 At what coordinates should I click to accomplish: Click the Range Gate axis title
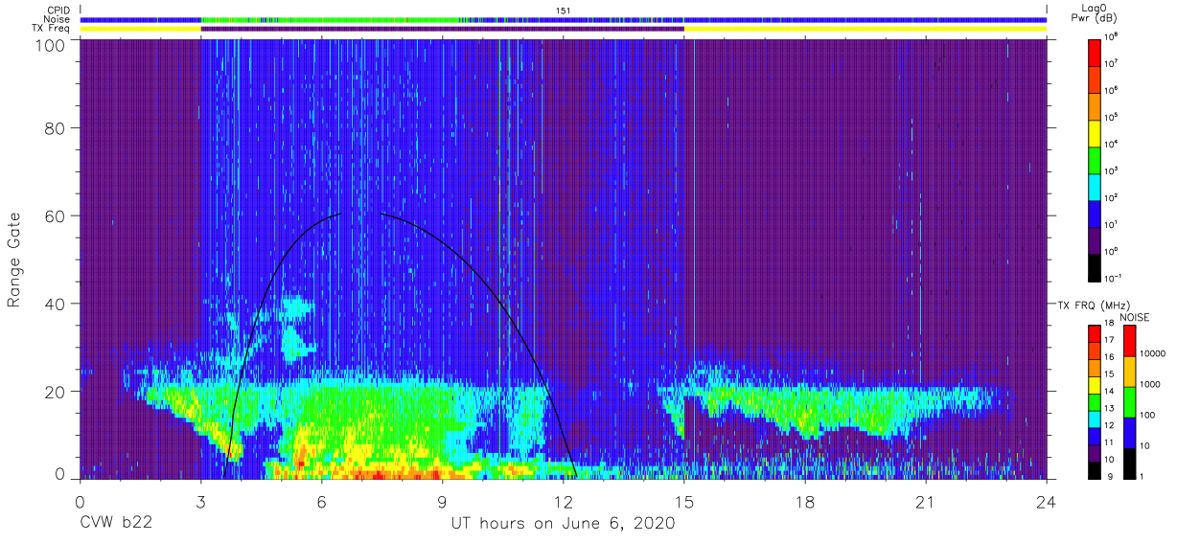tap(14, 260)
